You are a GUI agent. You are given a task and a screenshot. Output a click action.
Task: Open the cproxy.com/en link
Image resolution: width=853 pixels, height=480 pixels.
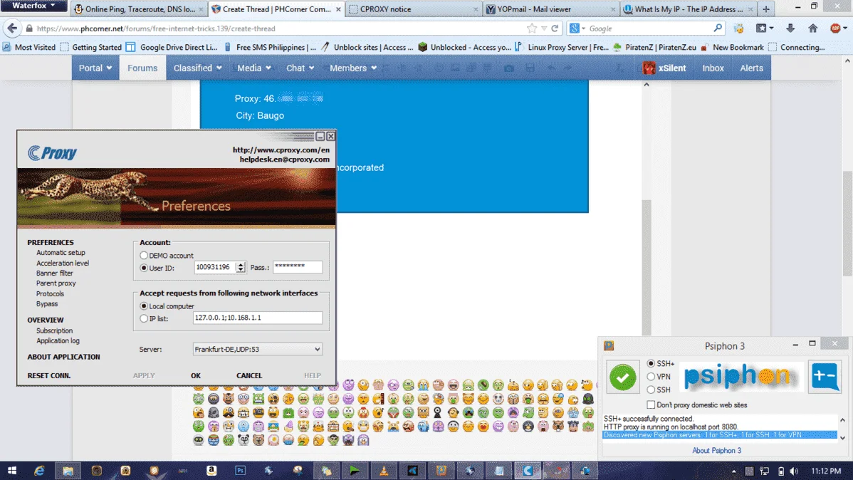[281, 150]
